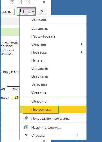This screenshot has height=142, width=102.
Task: Click the Справка question mark icon
Action: 26,136
